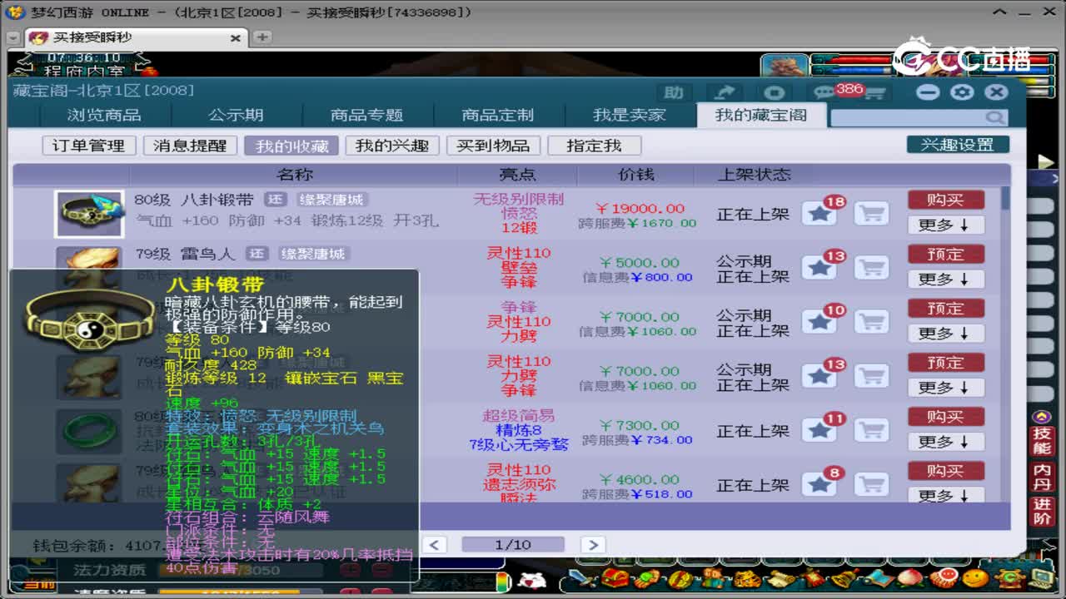The width and height of the screenshot is (1066, 599).
Task: Click the peach icon in game bar
Action: 909,579
